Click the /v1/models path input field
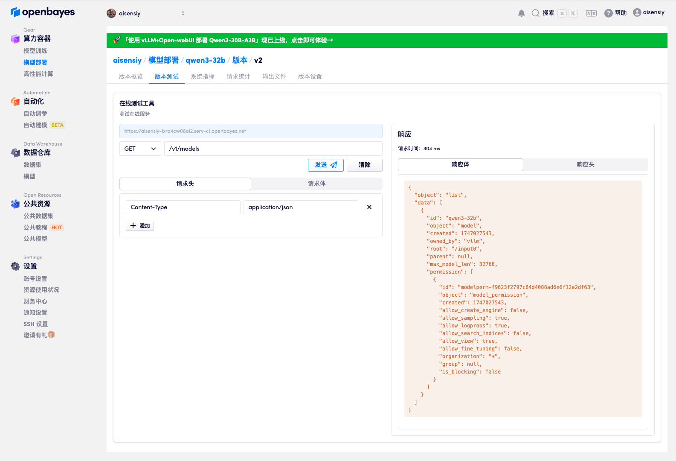The image size is (676, 461). 273,149
